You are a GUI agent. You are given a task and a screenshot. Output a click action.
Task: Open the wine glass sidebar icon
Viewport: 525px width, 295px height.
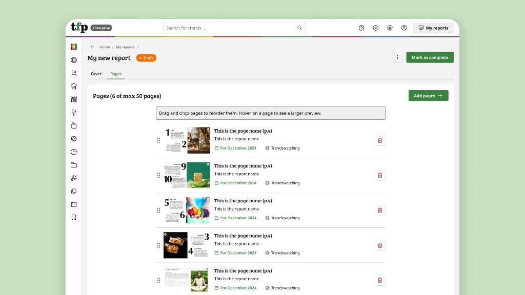[x=74, y=112]
